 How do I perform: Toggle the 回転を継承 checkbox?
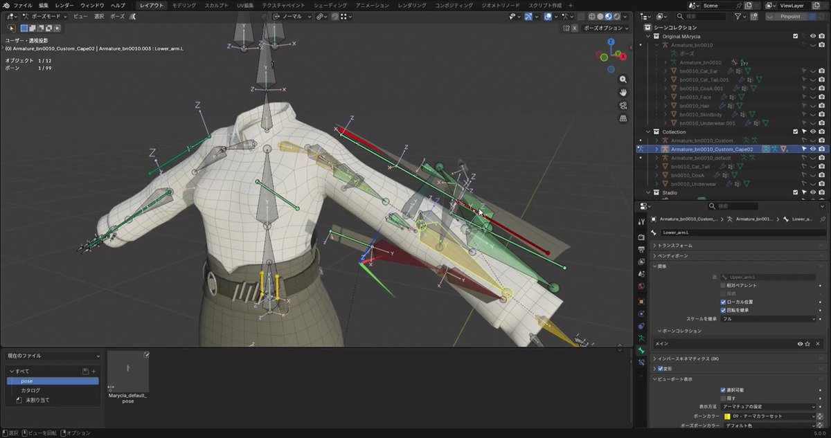(724, 310)
